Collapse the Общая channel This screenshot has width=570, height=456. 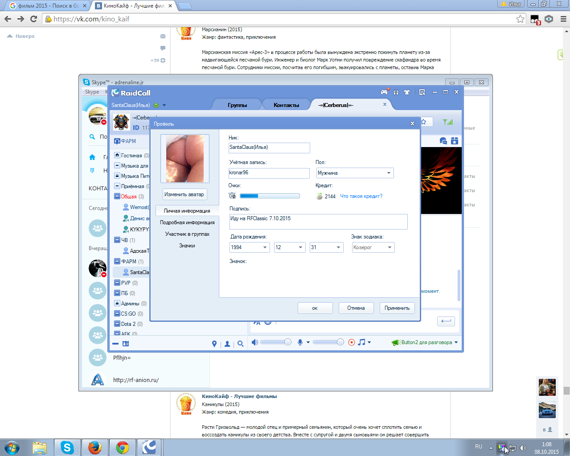117,196
